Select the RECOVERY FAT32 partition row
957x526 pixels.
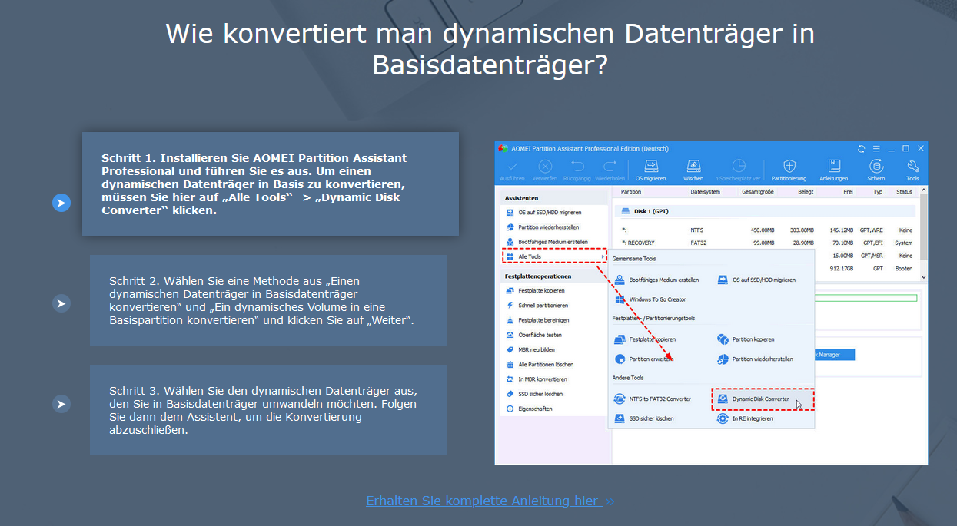[x=766, y=243]
